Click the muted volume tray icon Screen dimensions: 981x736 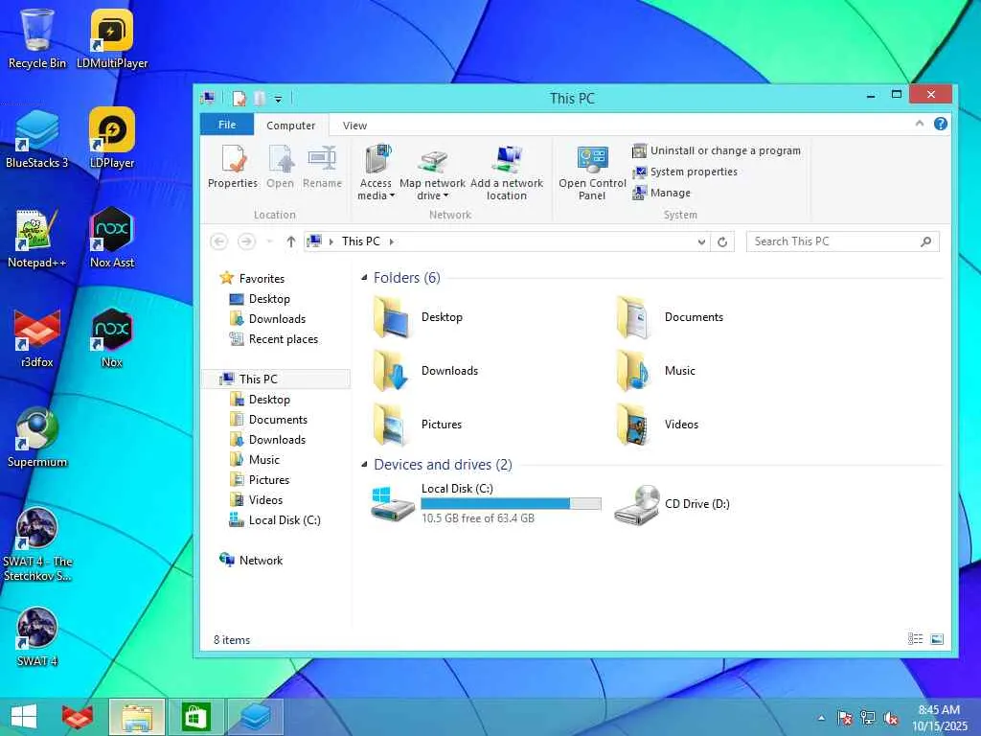click(x=891, y=718)
